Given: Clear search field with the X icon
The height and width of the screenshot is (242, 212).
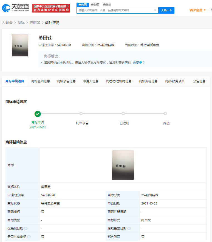Looking at the screenshot, I should click(x=155, y=10).
